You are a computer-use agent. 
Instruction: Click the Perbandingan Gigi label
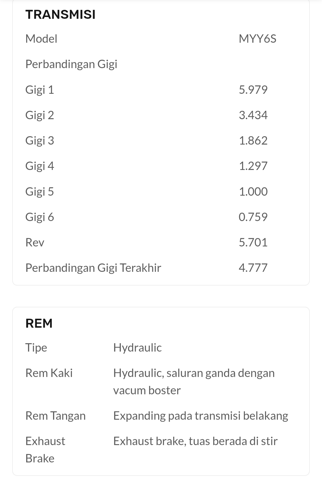[x=71, y=64]
